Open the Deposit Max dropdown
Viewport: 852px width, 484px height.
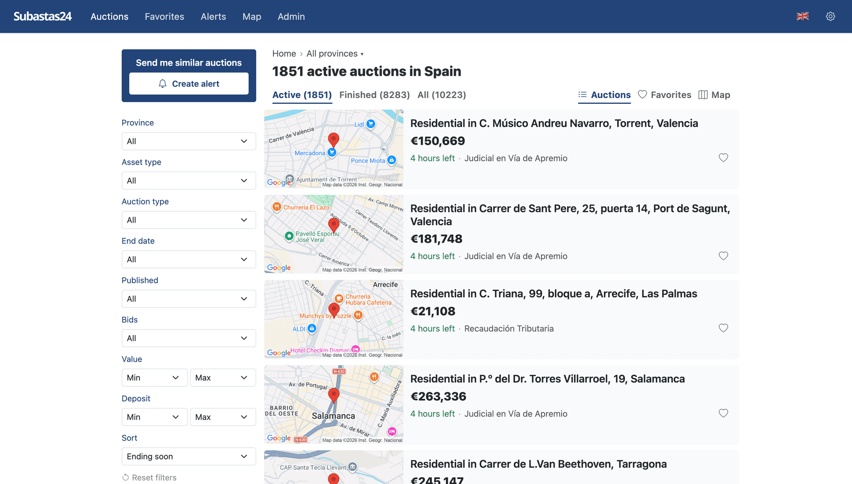coord(223,417)
